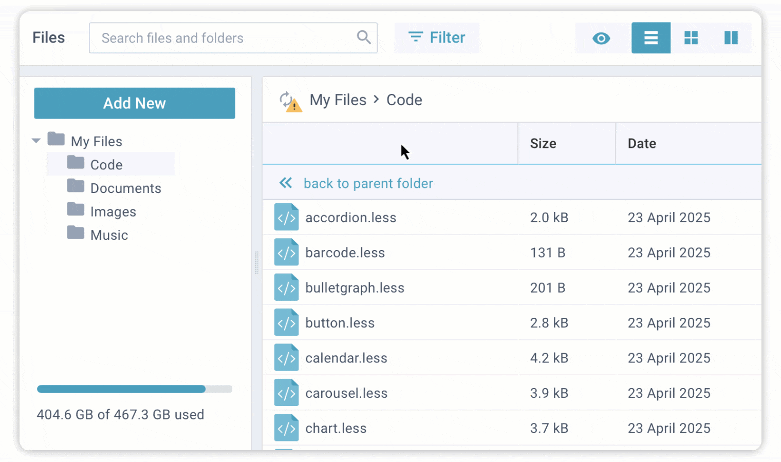Switch to dual-panel view
The height and width of the screenshot is (462, 781).
[731, 38]
